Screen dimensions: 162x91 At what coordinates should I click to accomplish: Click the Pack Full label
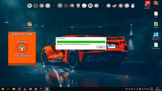tap(22, 42)
